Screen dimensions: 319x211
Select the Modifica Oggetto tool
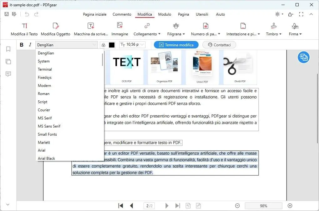[56, 29]
